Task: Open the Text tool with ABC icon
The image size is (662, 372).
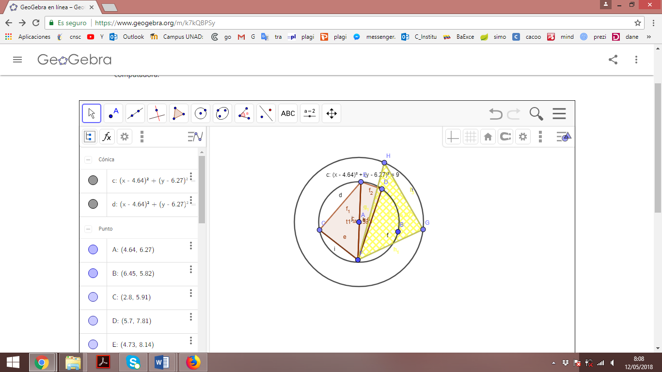Action: (x=287, y=113)
